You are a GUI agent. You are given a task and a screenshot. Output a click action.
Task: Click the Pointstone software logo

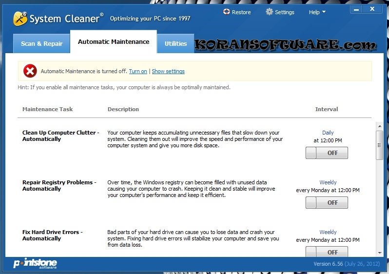click(x=35, y=264)
